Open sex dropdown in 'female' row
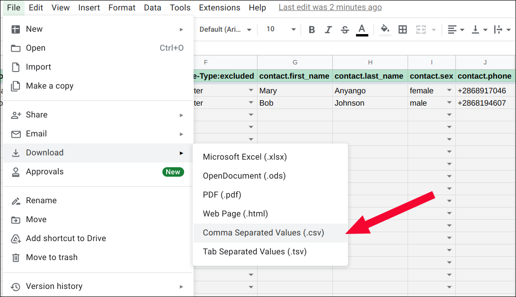 point(449,90)
